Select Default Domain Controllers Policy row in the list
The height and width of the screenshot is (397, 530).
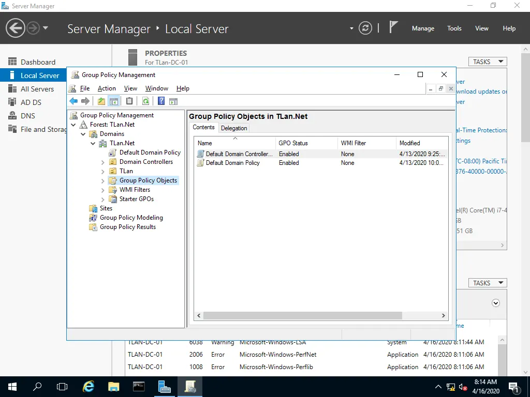[321, 154]
